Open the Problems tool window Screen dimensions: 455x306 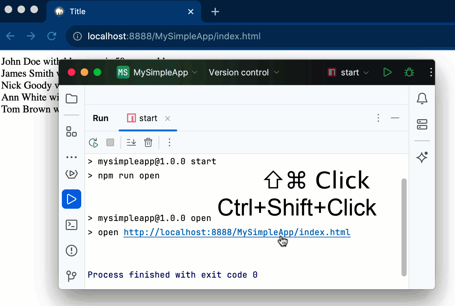pyautogui.click(x=72, y=251)
